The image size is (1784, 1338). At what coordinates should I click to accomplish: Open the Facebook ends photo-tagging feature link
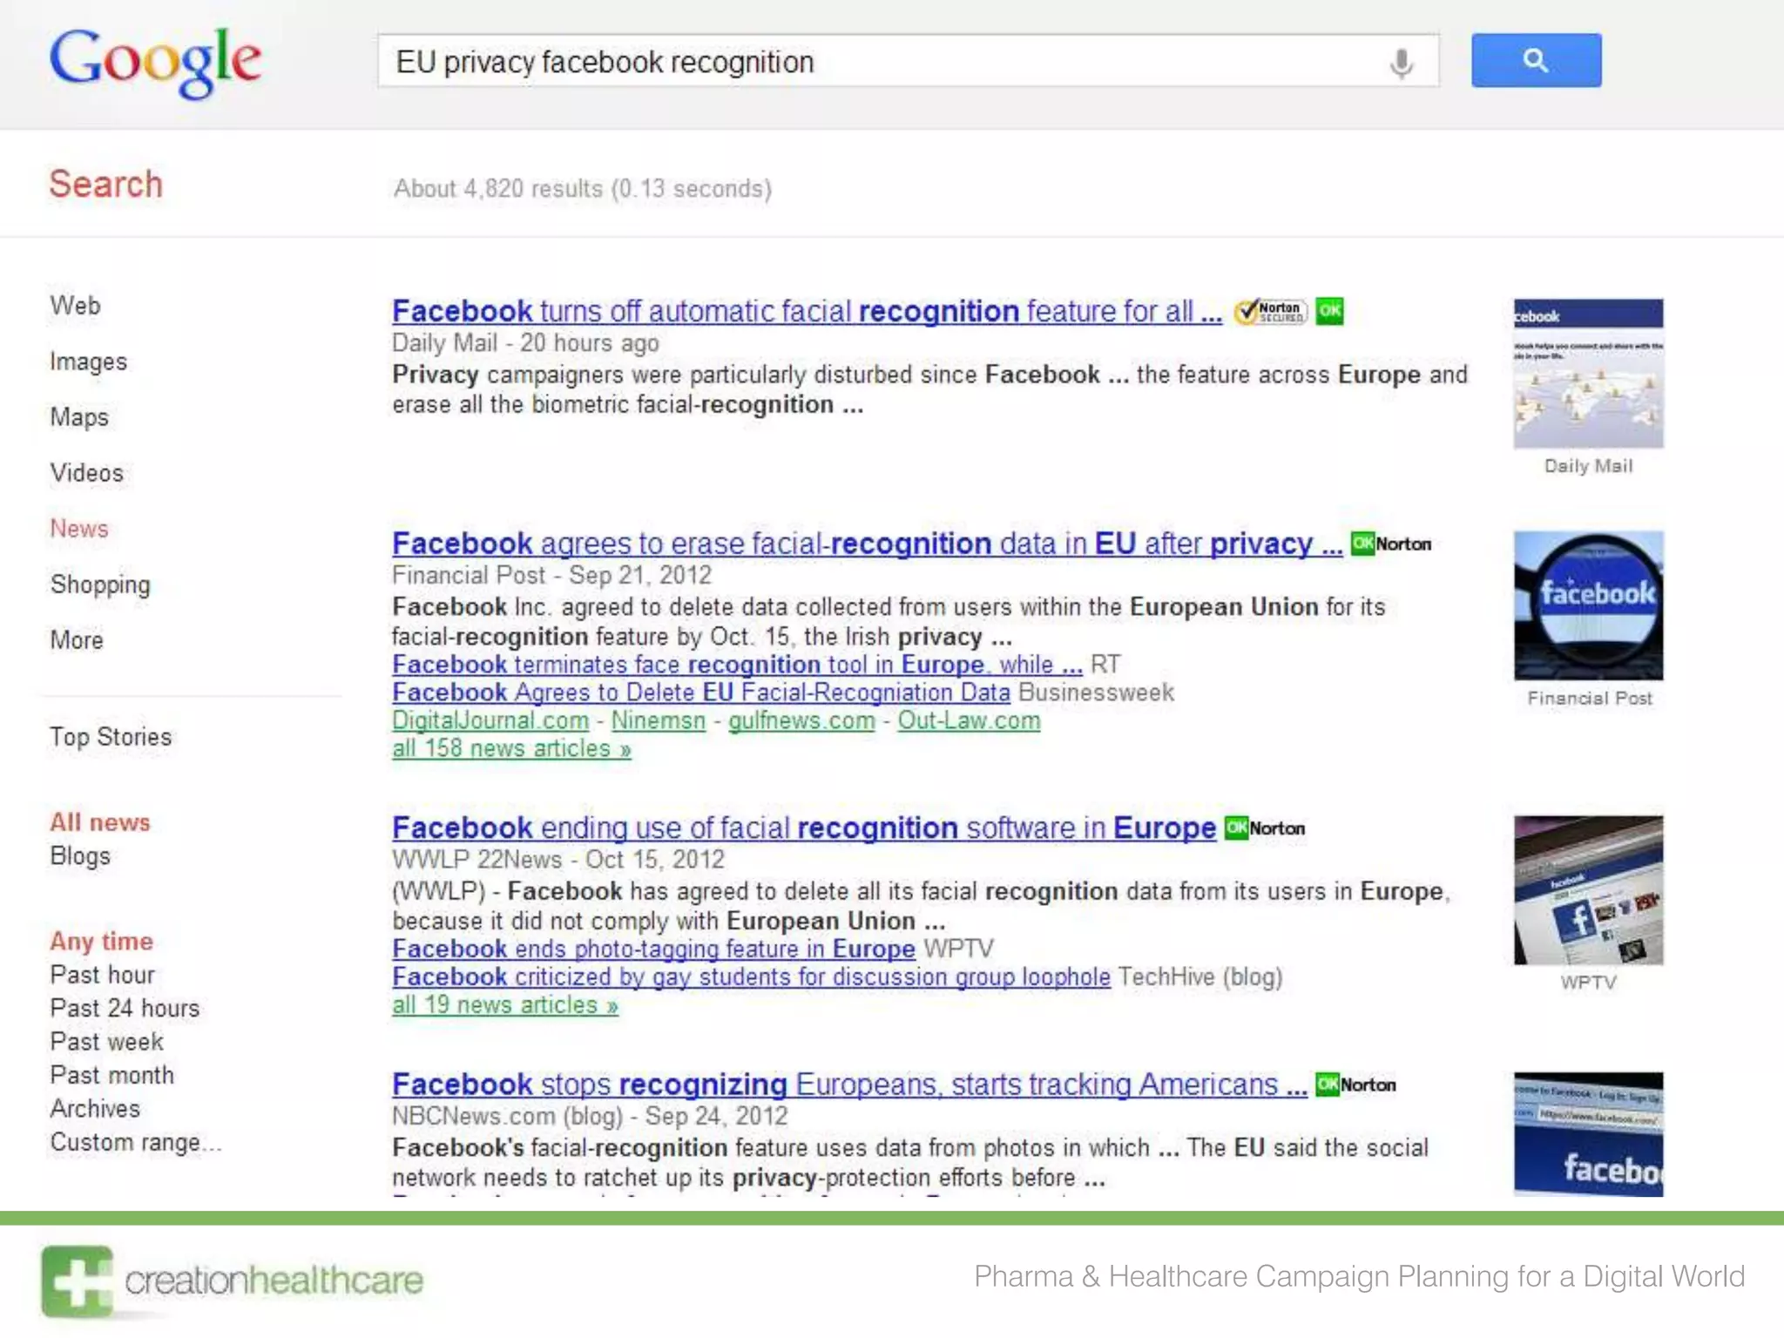pyautogui.click(x=653, y=949)
